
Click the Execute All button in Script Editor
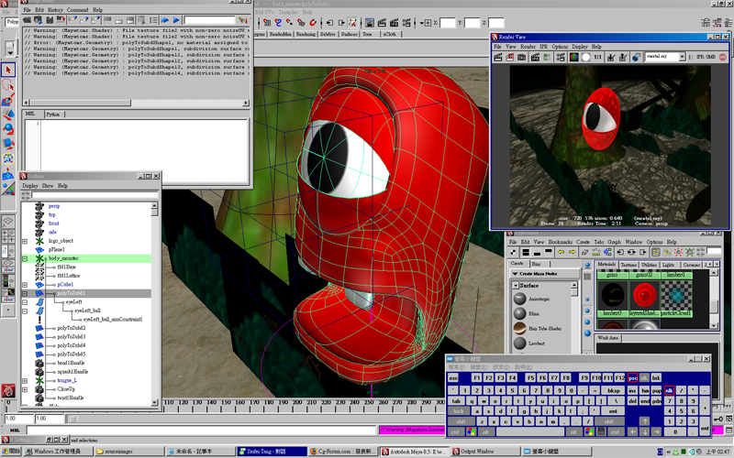point(165,20)
